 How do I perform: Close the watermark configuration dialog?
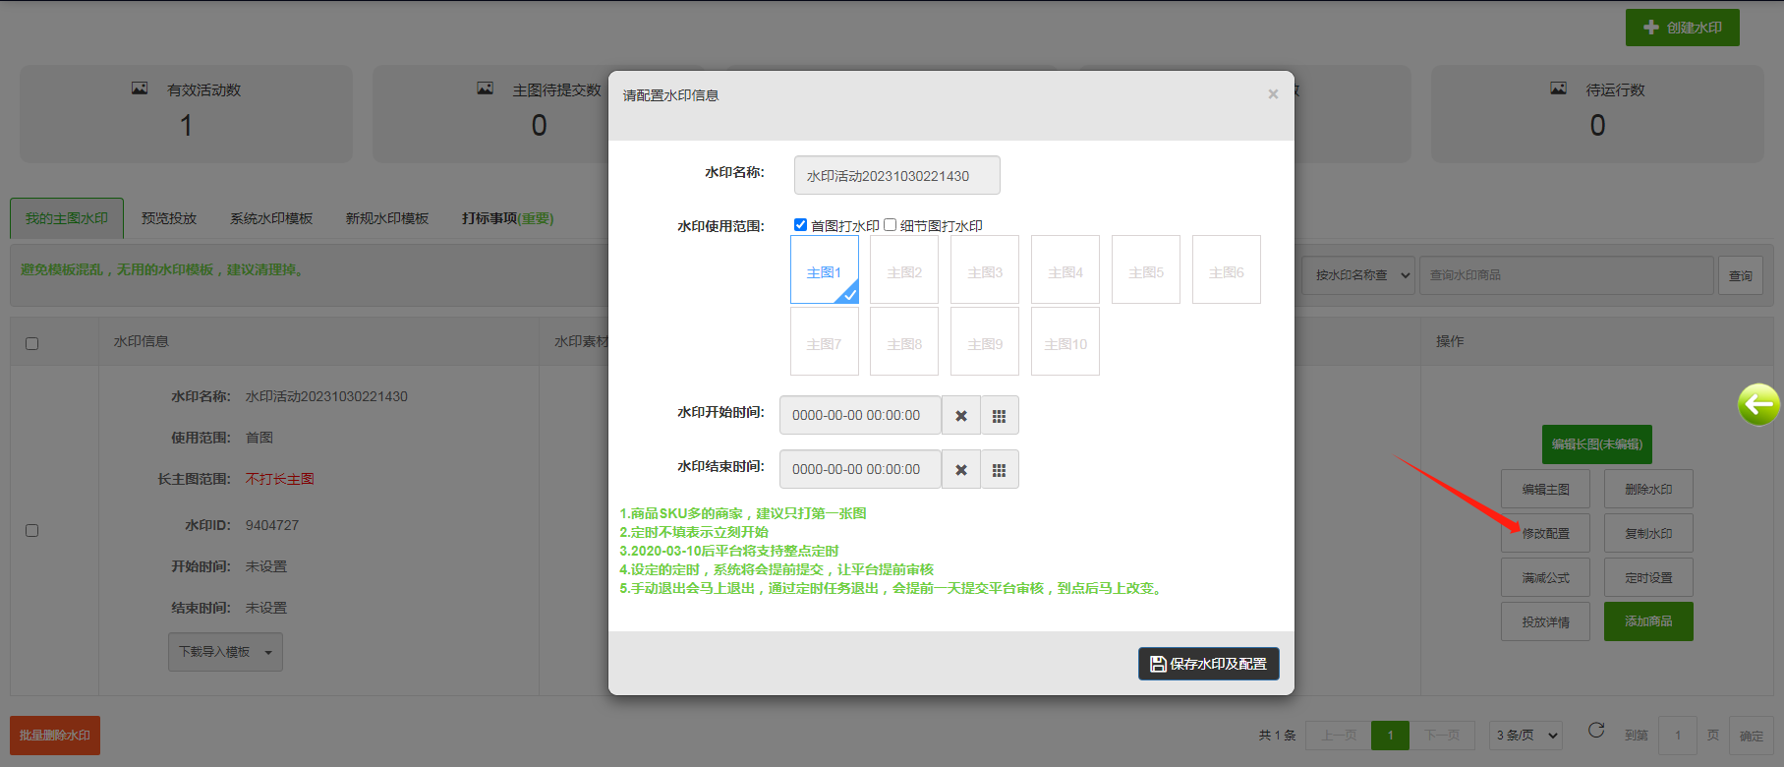tap(1273, 94)
